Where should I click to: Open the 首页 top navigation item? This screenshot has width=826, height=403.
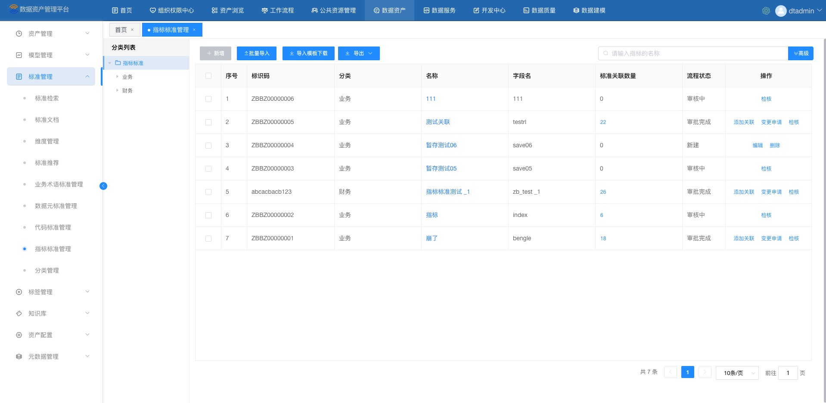[122, 10]
